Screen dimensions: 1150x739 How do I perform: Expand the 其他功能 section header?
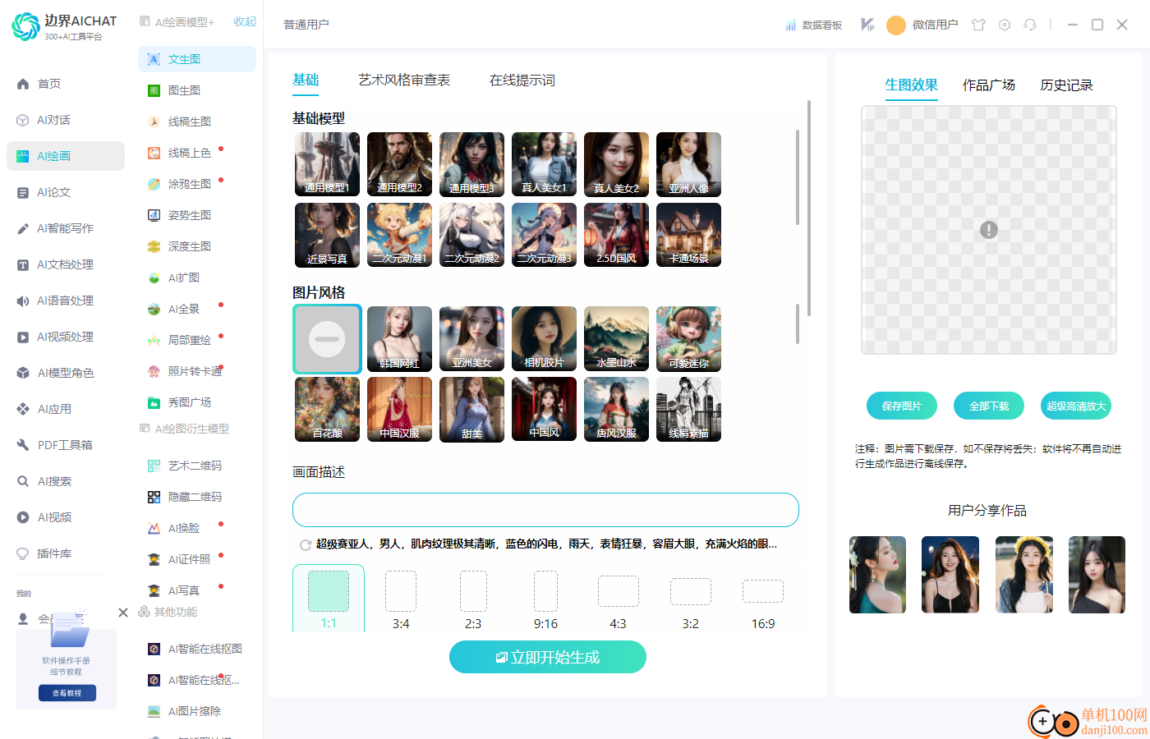168,612
